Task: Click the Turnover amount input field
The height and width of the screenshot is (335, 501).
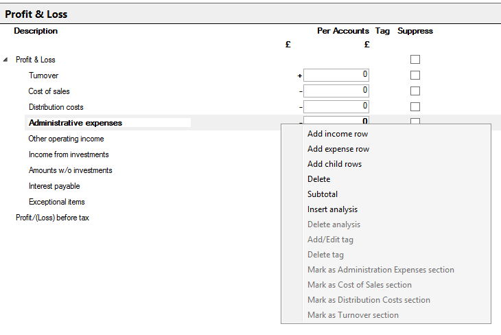Action: [336, 75]
